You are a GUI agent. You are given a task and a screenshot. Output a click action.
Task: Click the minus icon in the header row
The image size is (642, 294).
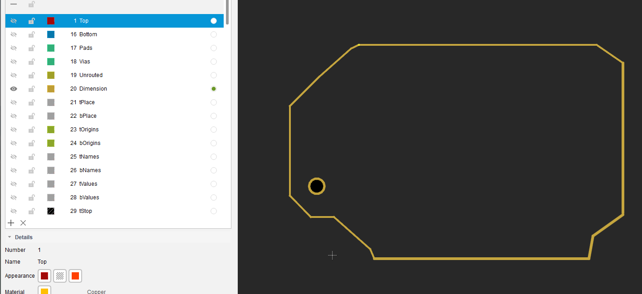14,4
